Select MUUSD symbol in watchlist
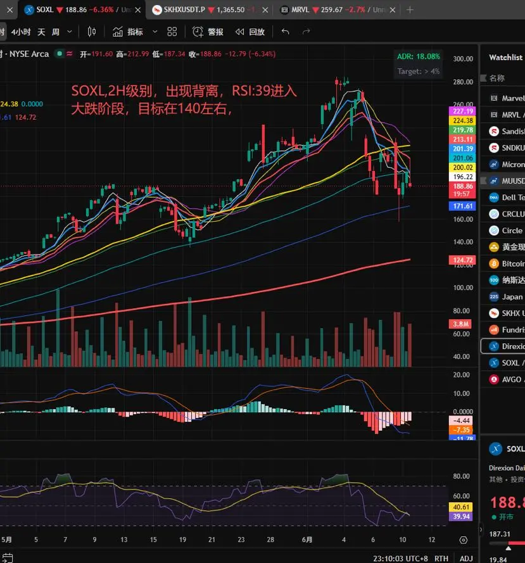The image size is (525, 563). coord(503,181)
